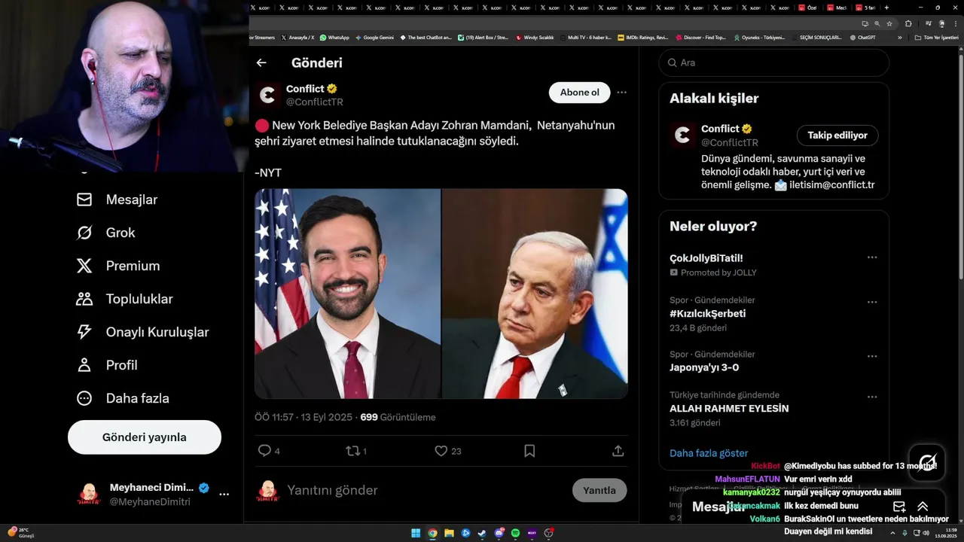Like the post with the heart icon
The image size is (964, 542).
(x=441, y=451)
